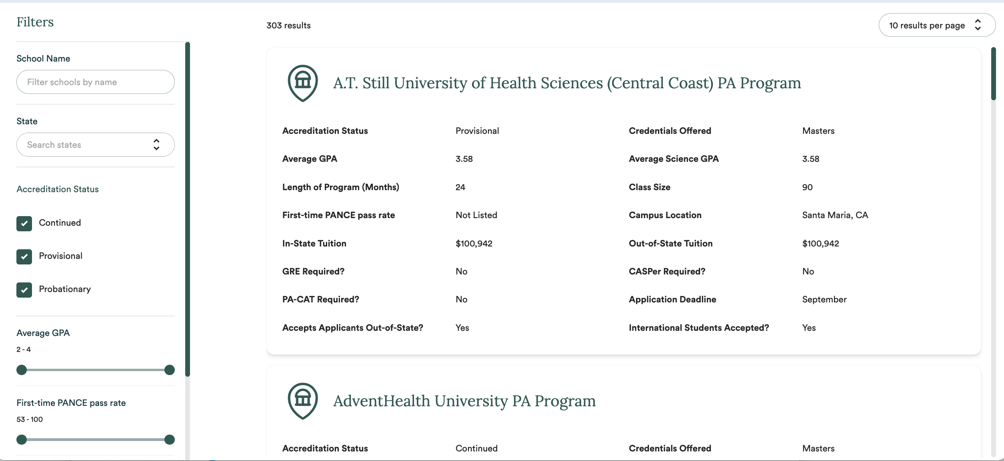
Task: Open the 10 results per page selector
Action: tap(926, 25)
